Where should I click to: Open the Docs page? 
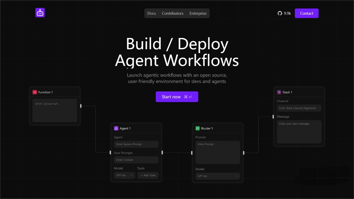tap(152, 13)
